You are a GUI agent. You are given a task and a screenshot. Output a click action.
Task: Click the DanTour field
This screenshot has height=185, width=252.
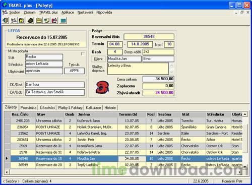tap(55, 85)
